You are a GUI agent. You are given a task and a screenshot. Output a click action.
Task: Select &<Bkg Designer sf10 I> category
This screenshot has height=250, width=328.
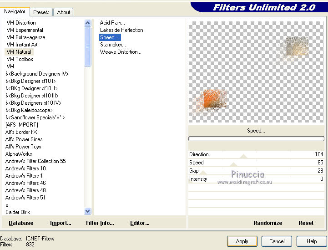click(x=30, y=81)
